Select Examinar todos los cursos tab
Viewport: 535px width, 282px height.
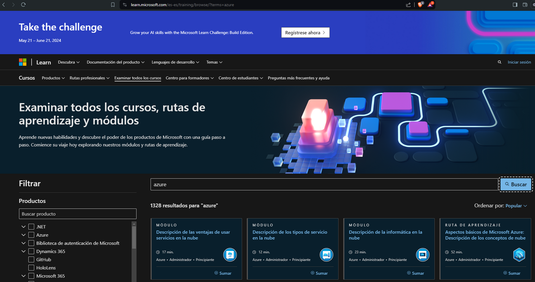coord(137,78)
